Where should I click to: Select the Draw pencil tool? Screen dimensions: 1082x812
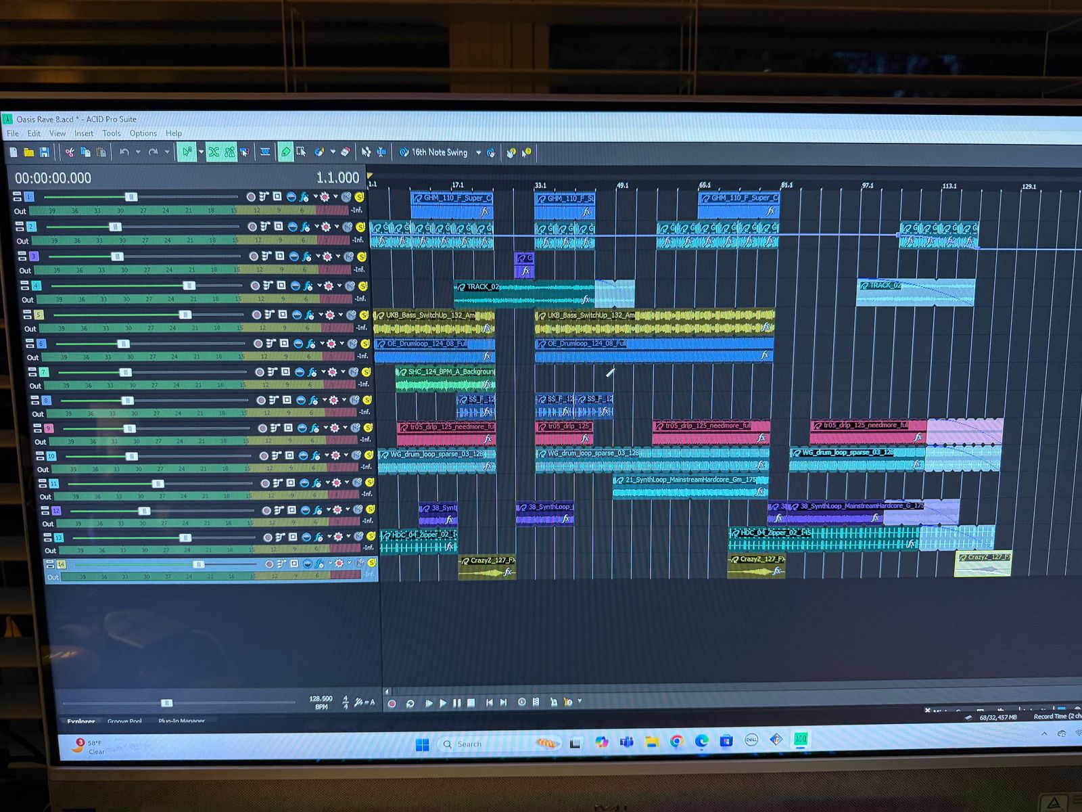tap(285, 152)
